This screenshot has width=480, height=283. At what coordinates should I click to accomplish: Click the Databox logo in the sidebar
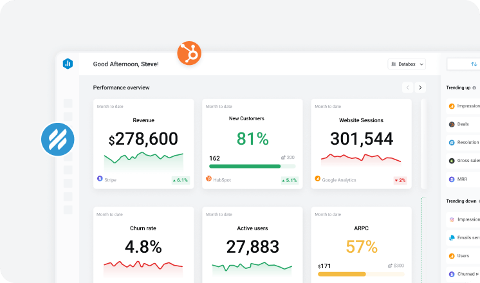pyautogui.click(x=68, y=64)
